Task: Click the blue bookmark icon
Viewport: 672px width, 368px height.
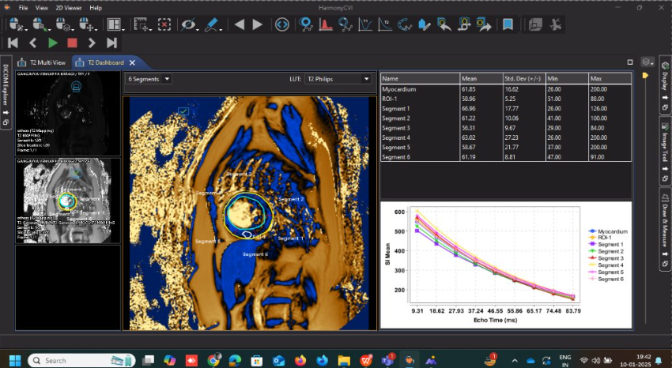Action: 508,24
